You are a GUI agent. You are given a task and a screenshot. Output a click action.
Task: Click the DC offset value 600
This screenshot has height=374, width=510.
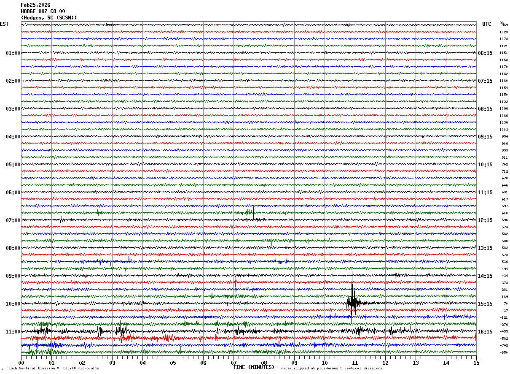click(x=505, y=213)
